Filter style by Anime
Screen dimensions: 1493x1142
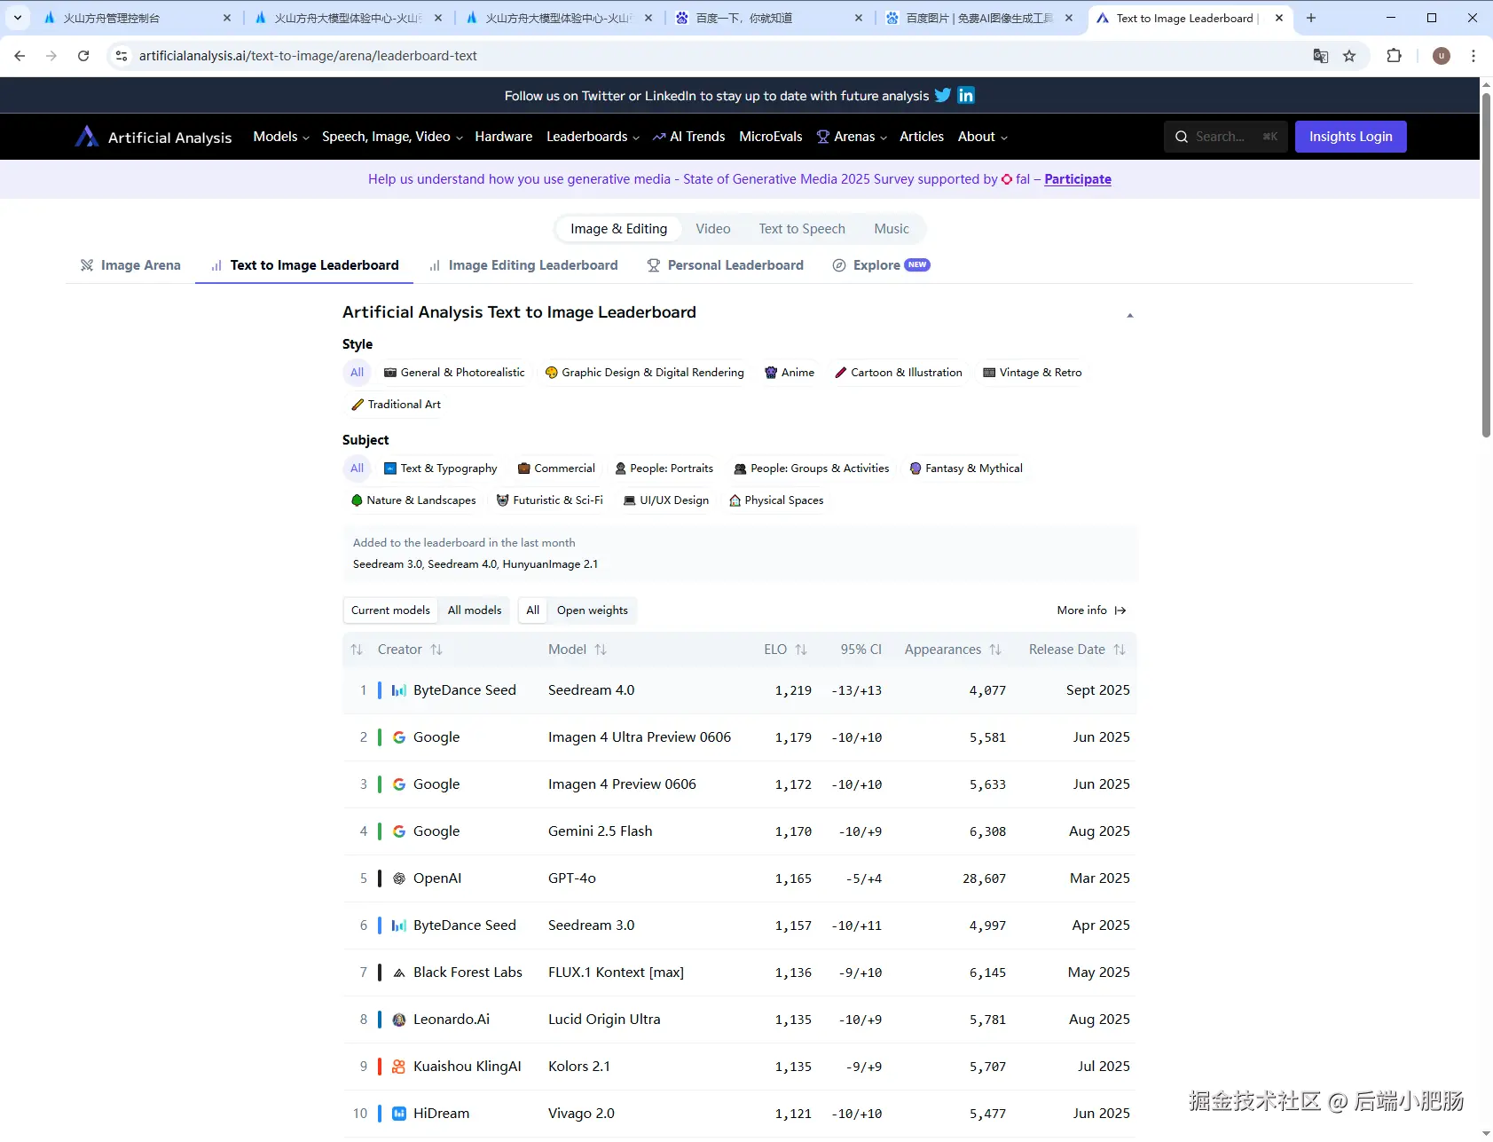click(x=790, y=373)
